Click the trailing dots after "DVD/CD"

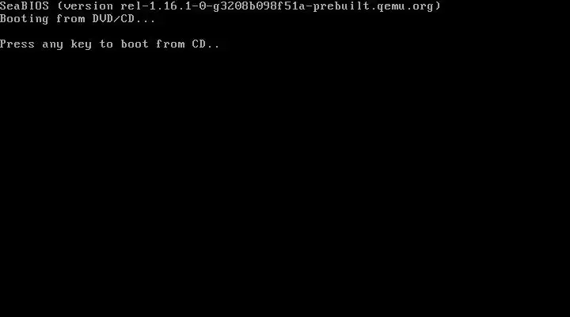(x=146, y=21)
